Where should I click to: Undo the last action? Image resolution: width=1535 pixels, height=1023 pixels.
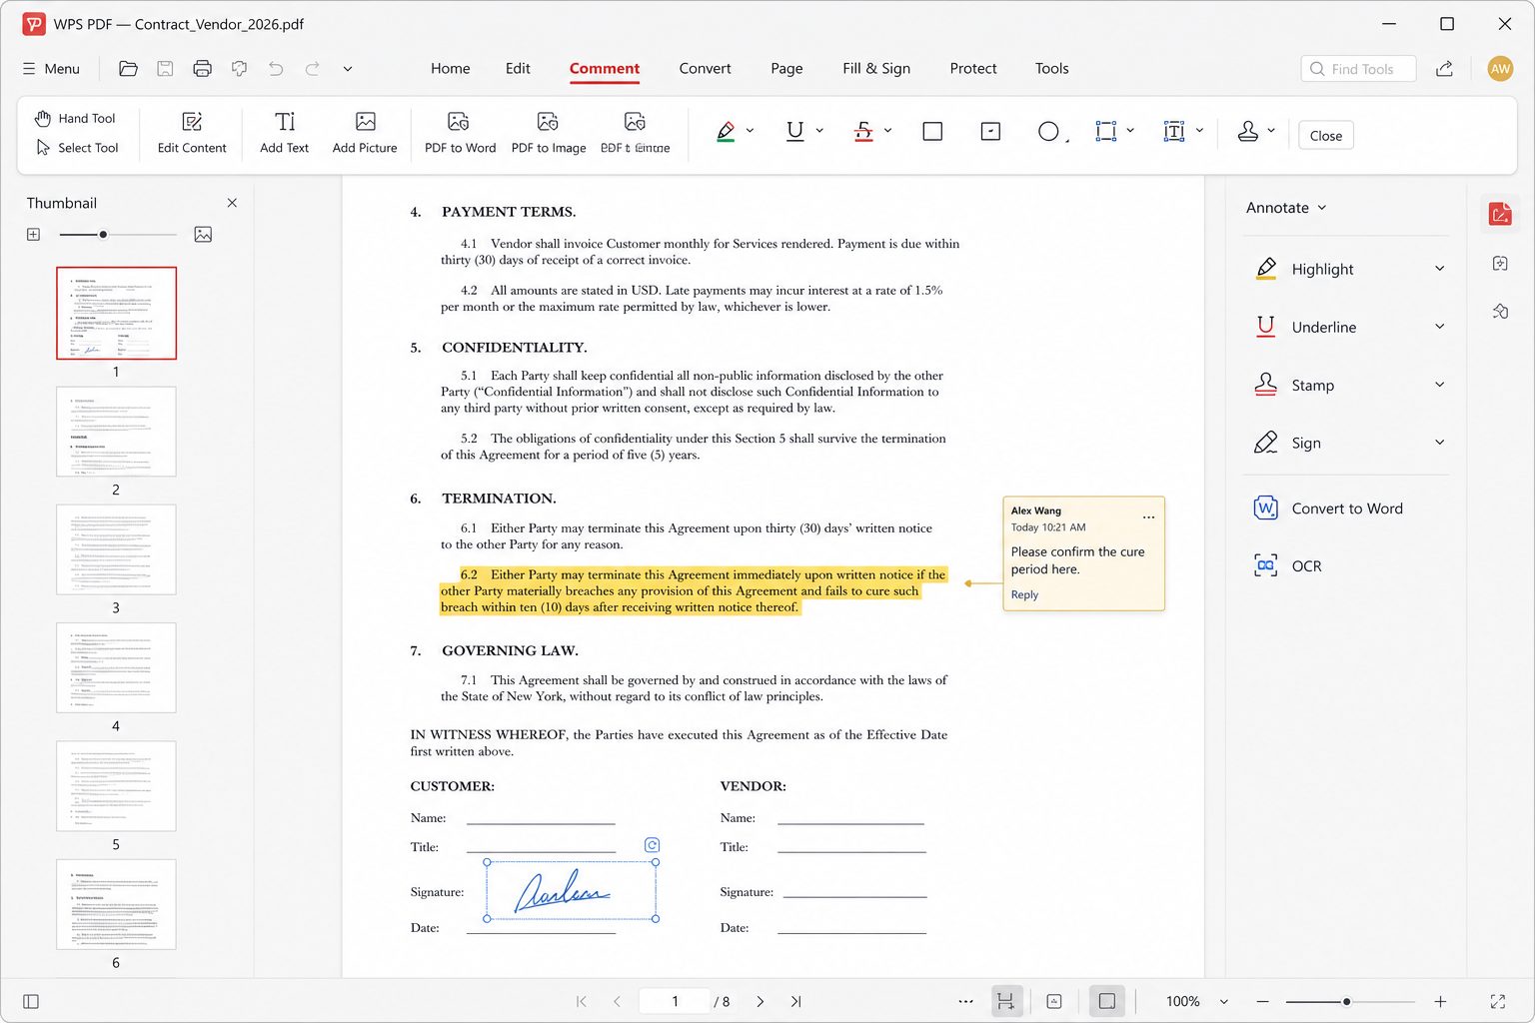point(276,69)
